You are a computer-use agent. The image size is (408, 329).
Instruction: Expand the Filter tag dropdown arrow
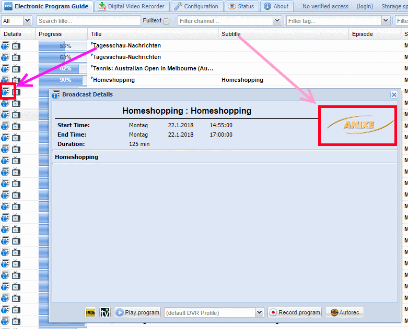click(386, 20)
